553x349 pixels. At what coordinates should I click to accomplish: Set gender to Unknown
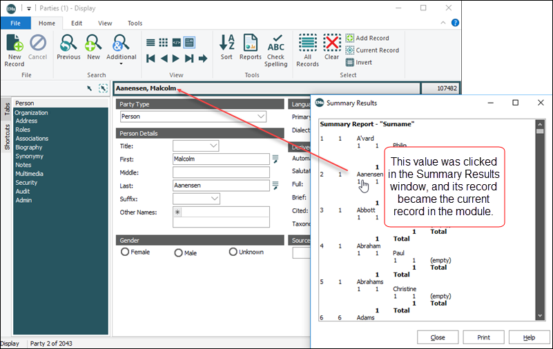[233, 252]
